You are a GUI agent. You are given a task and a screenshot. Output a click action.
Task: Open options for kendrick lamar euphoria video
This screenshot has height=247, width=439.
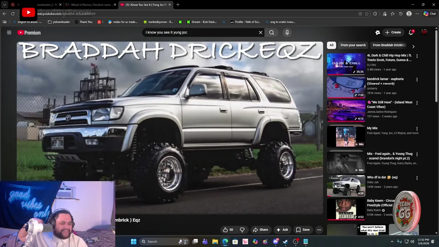[417, 80]
